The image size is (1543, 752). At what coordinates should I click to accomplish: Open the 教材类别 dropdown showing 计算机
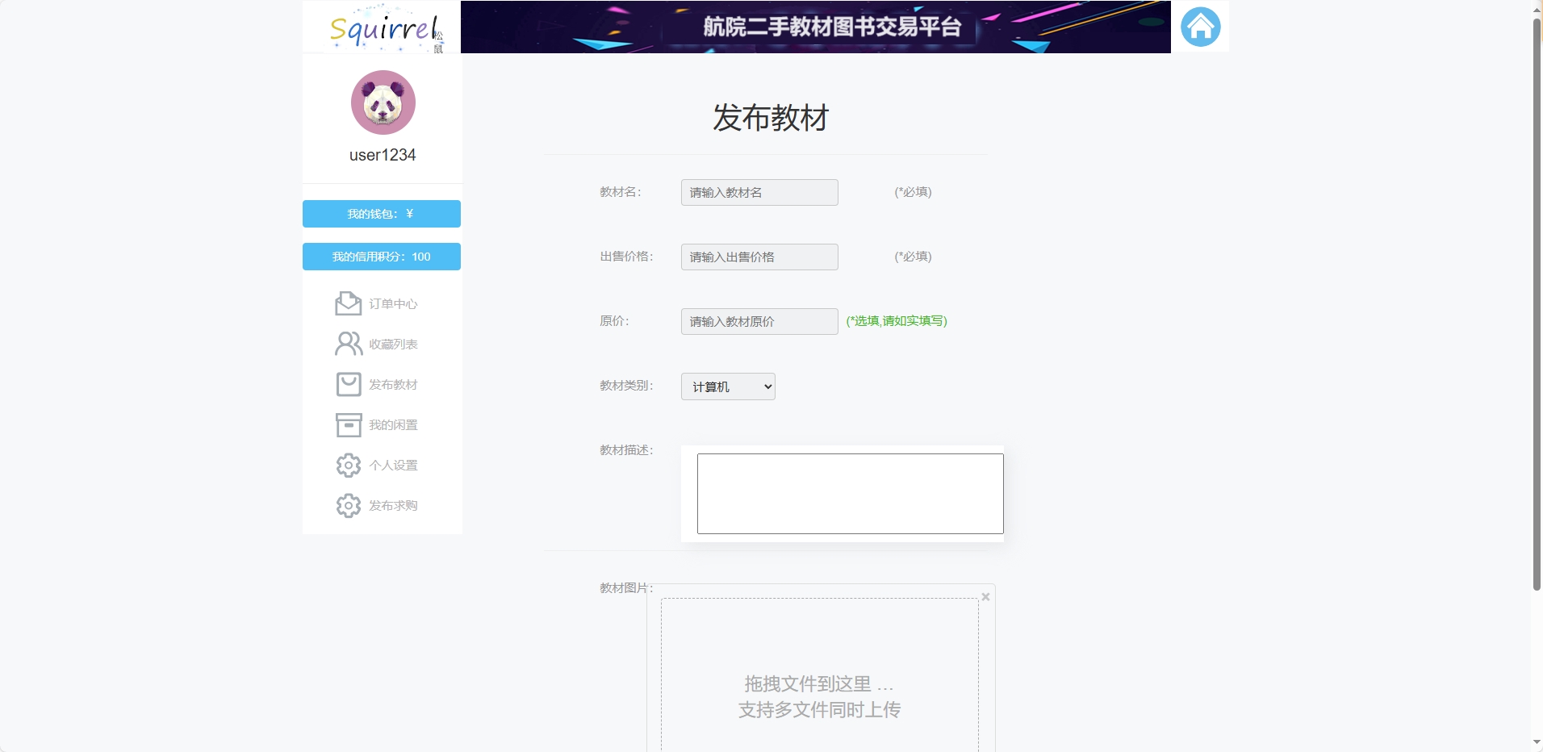pyautogui.click(x=726, y=386)
